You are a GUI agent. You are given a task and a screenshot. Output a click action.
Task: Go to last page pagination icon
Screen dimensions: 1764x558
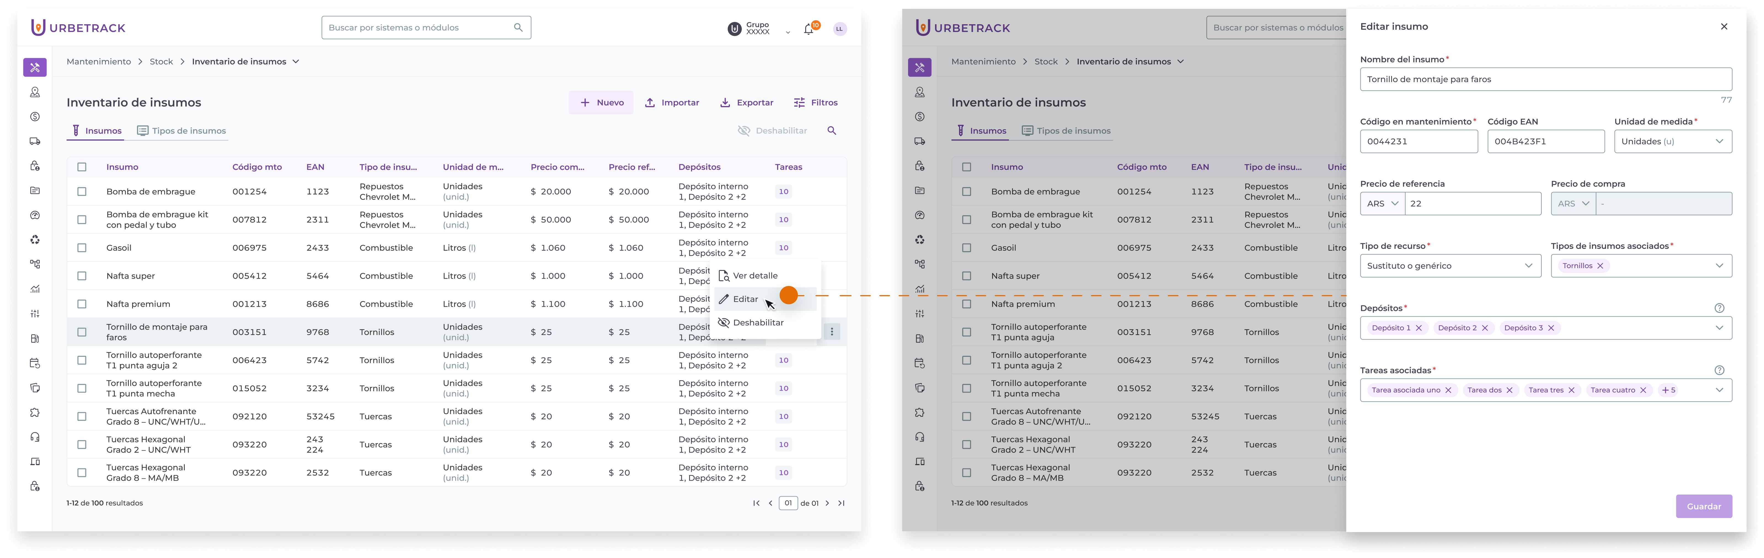[842, 503]
